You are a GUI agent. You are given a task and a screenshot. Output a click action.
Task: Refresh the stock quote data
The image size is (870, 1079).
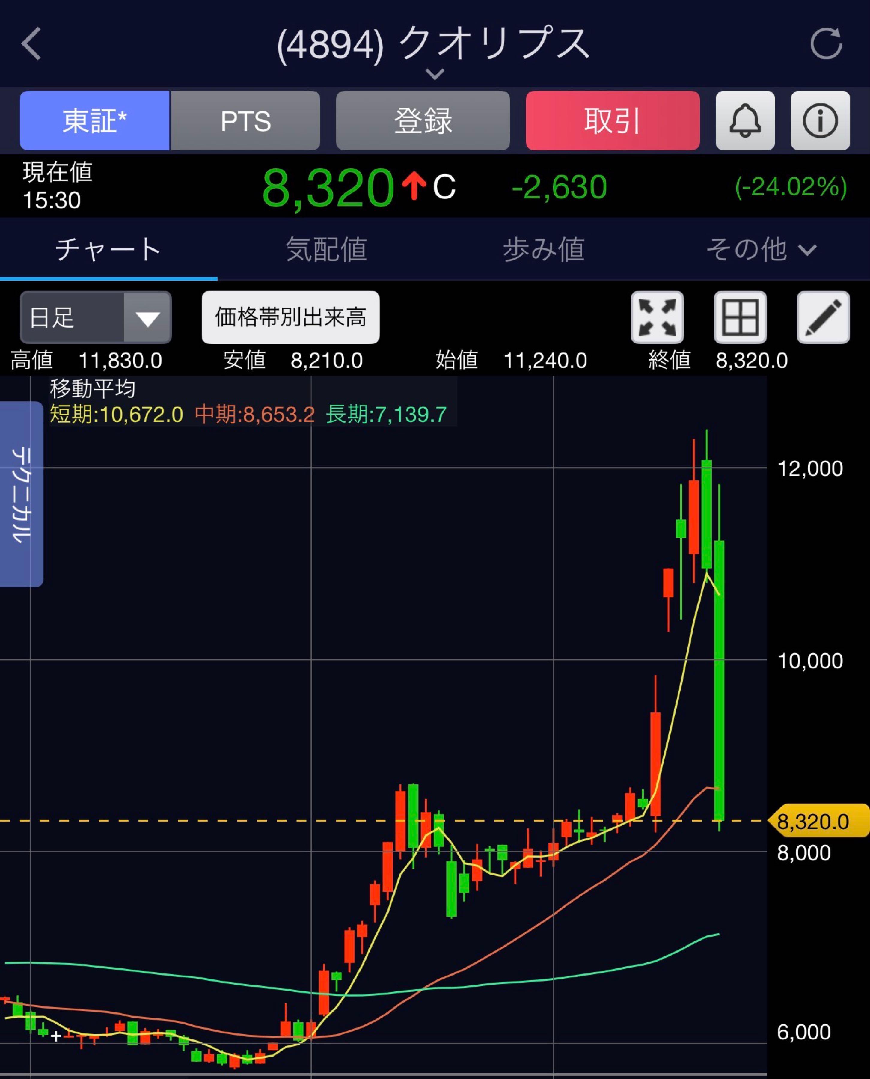point(825,44)
